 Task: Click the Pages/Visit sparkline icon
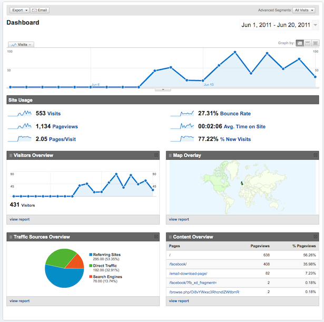(19, 139)
